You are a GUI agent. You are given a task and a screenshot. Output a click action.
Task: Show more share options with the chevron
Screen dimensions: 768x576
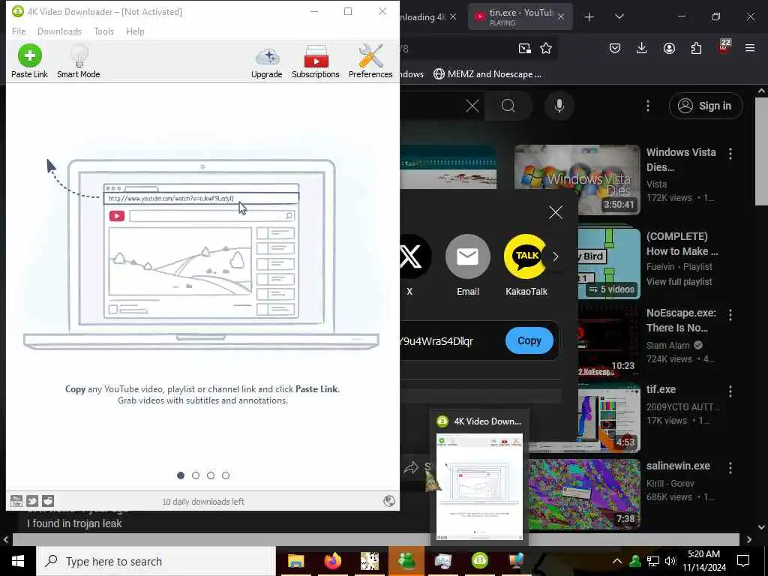click(x=556, y=256)
